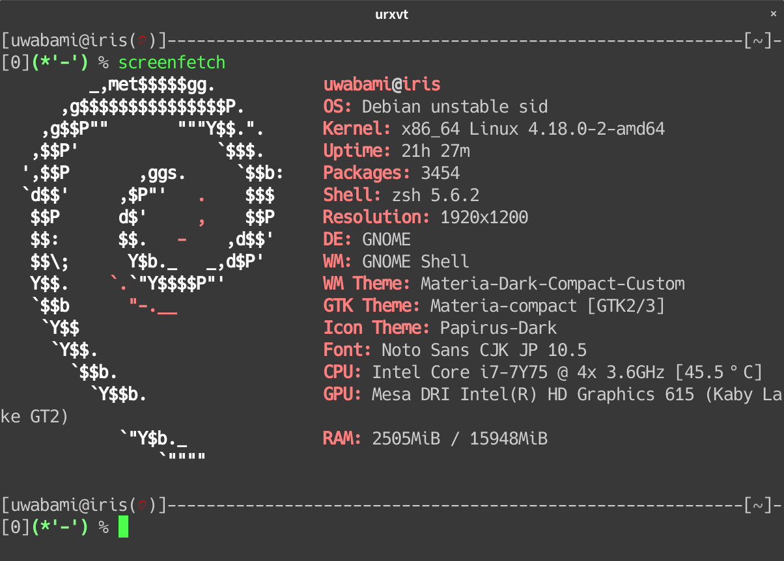Click the Debian ASCII art logo

pos(150,260)
